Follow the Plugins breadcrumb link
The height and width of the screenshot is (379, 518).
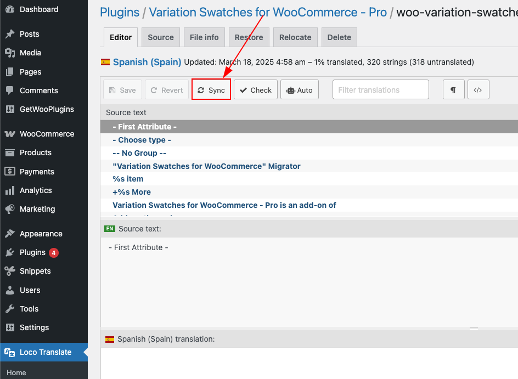120,12
